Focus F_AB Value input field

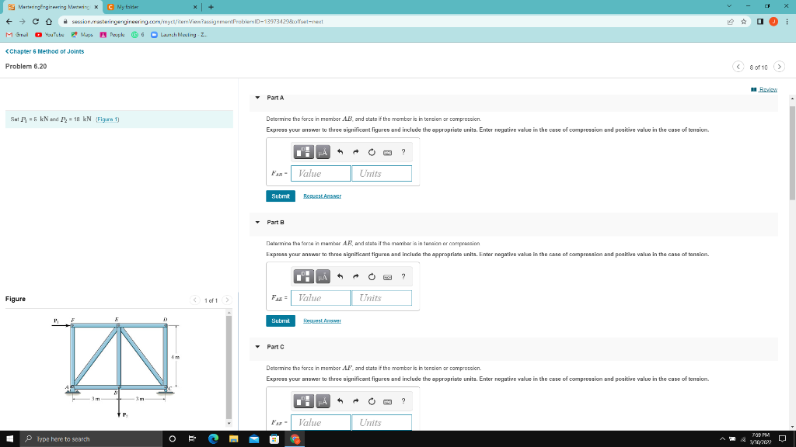321,173
